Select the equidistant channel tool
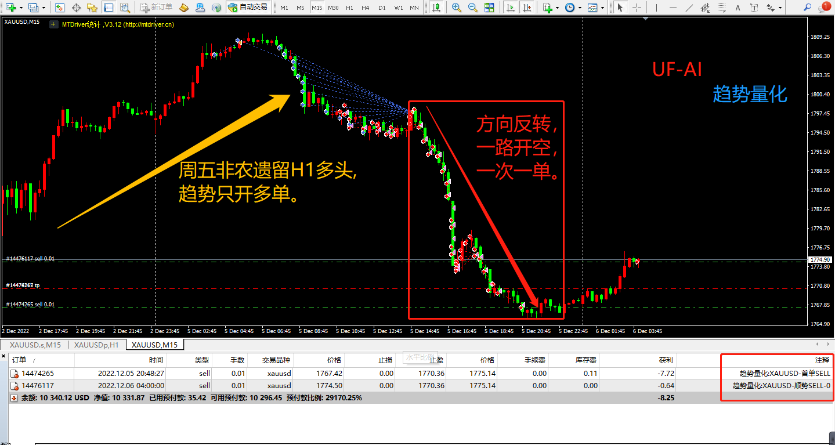The image size is (835, 445). point(704,8)
